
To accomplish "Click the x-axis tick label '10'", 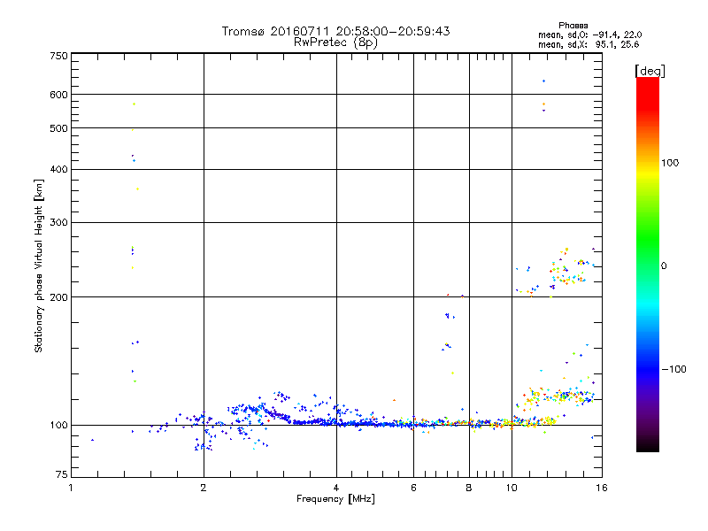I will (x=512, y=488).
